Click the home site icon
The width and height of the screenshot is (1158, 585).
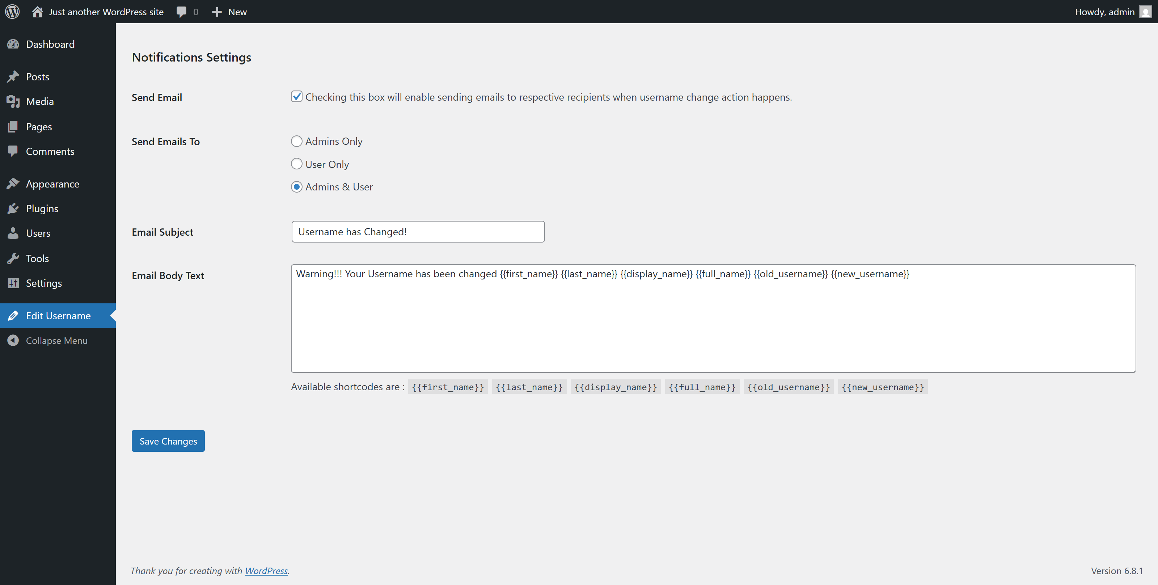38,12
